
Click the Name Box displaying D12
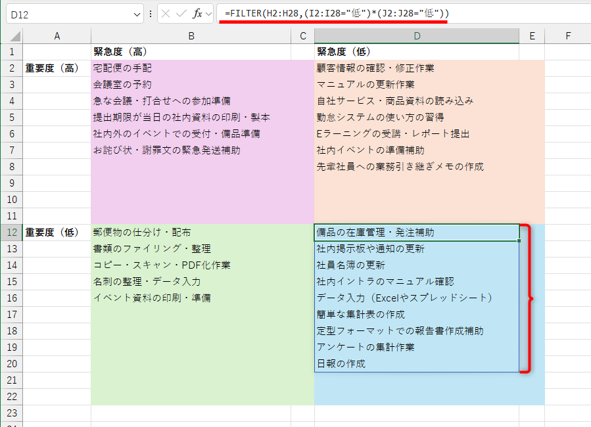click(x=66, y=14)
